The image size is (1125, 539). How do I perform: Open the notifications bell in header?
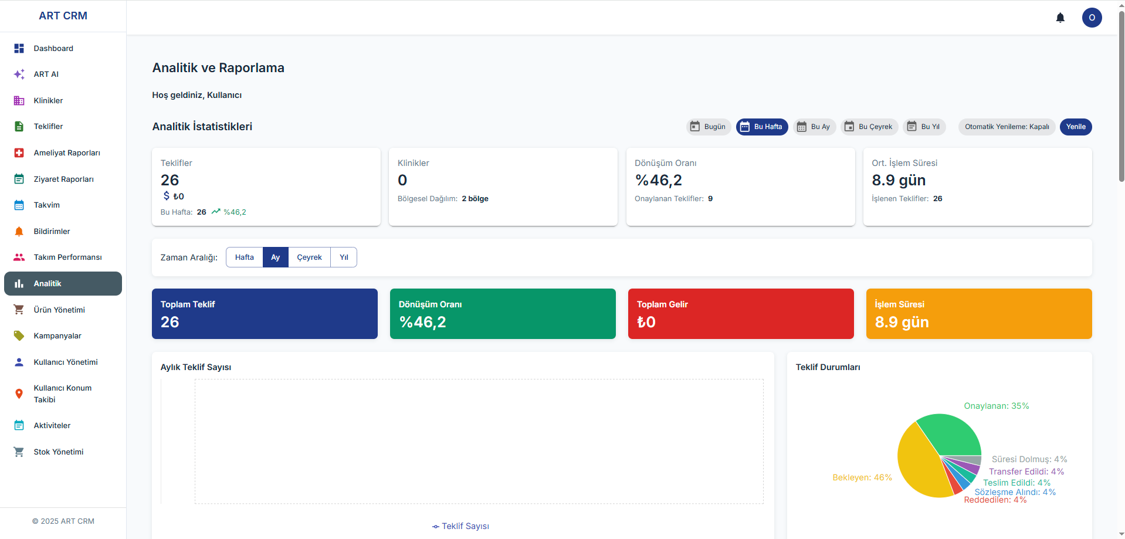(x=1060, y=18)
